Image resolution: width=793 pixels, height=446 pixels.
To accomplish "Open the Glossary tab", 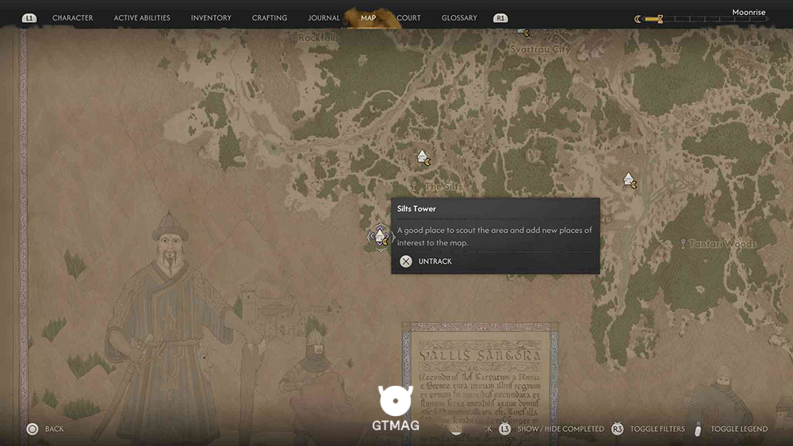I will (x=459, y=17).
